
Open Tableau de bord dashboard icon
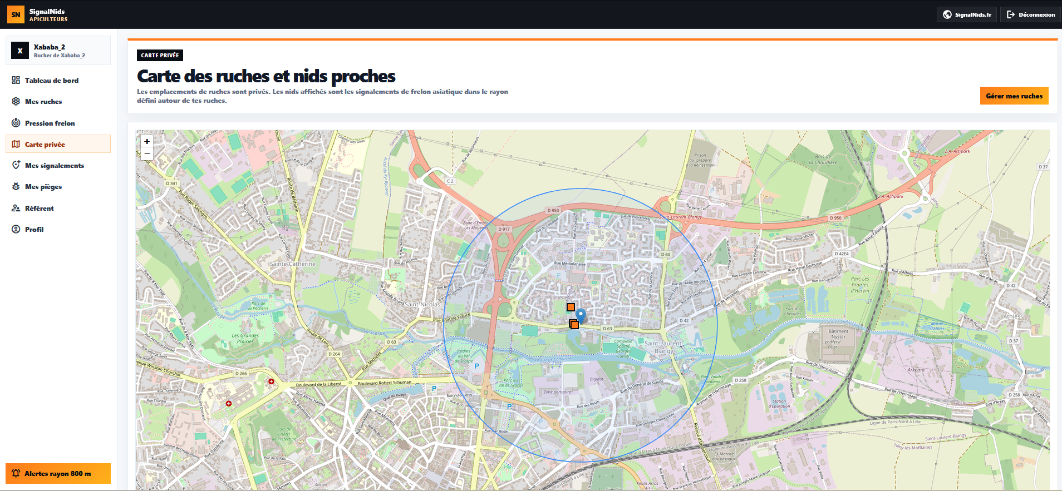(16, 80)
